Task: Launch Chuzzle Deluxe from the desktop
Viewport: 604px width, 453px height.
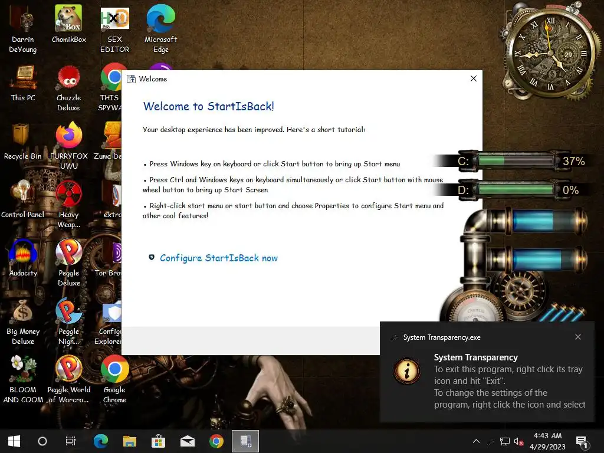Action: tap(68, 88)
